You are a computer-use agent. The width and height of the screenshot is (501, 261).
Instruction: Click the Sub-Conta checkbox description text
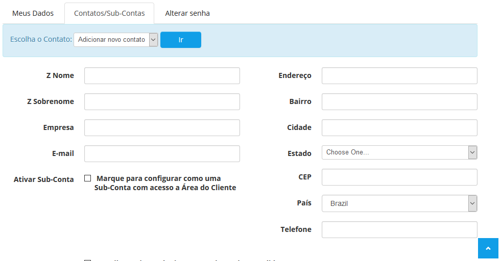coord(164,183)
